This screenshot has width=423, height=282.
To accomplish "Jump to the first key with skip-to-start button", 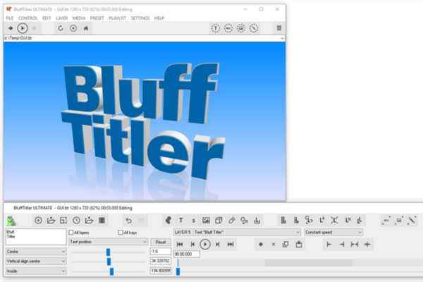I will pyautogui.click(x=180, y=244).
